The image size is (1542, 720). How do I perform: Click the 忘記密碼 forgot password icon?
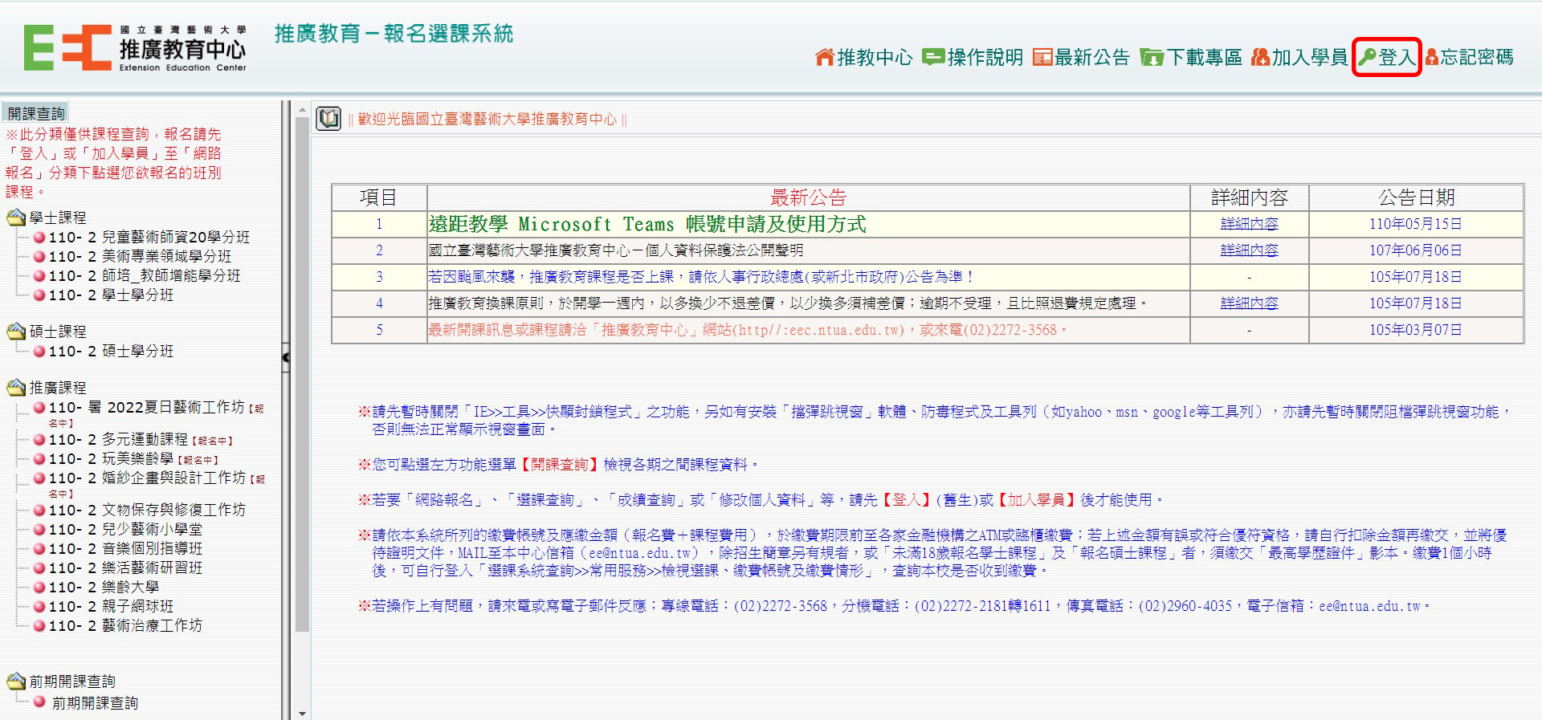click(1431, 57)
